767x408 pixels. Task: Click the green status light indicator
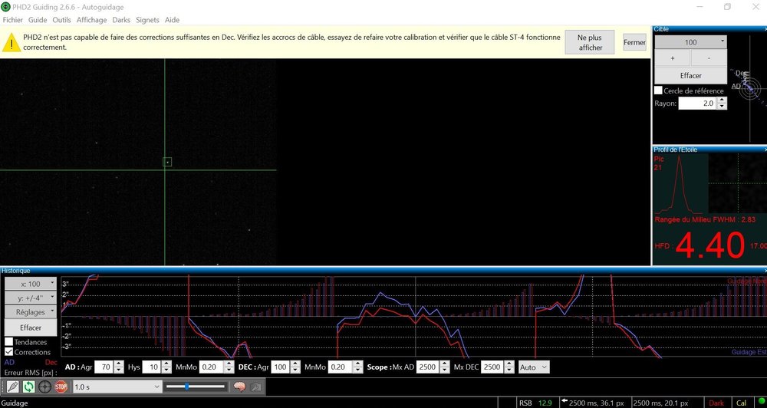click(761, 403)
